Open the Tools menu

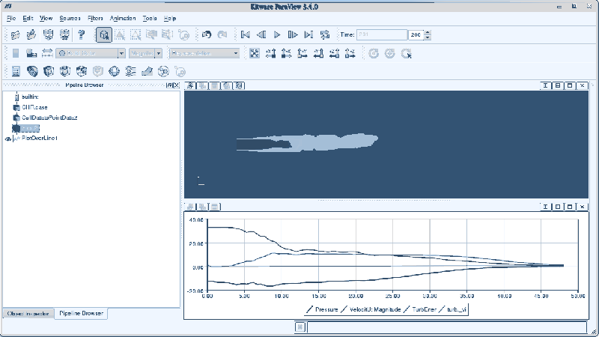[x=149, y=18]
